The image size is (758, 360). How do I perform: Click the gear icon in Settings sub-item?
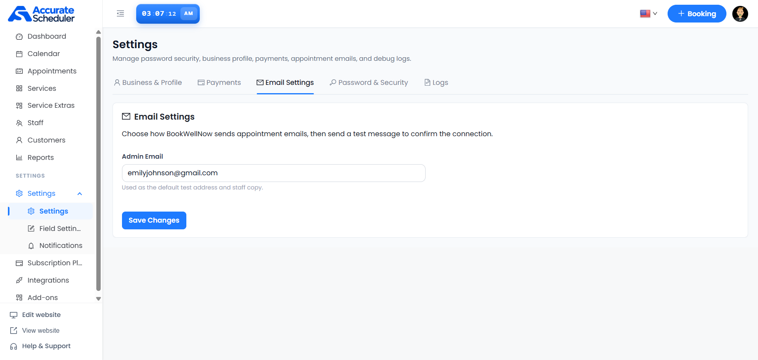pyautogui.click(x=31, y=211)
